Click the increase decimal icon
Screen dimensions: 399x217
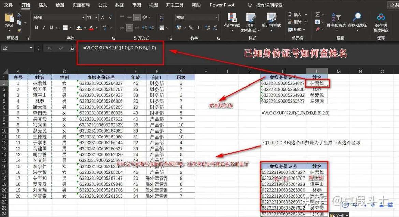pos(208,28)
